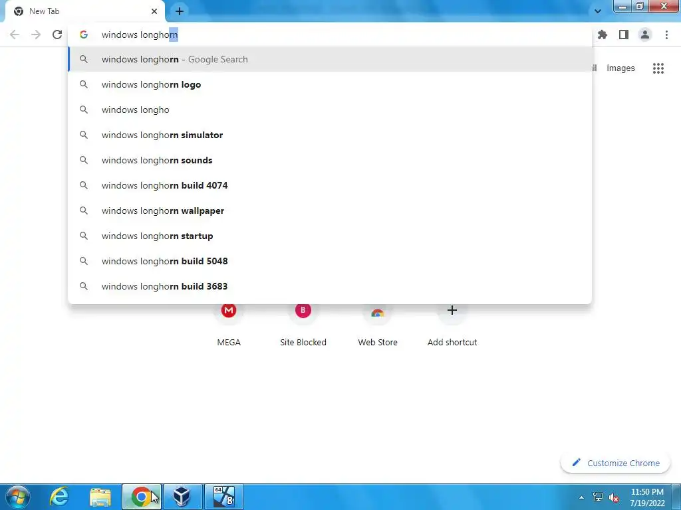The image size is (681, 510).
Task: Open the Google apps grid
Action: pyautogui.click(x=658, y=68)
